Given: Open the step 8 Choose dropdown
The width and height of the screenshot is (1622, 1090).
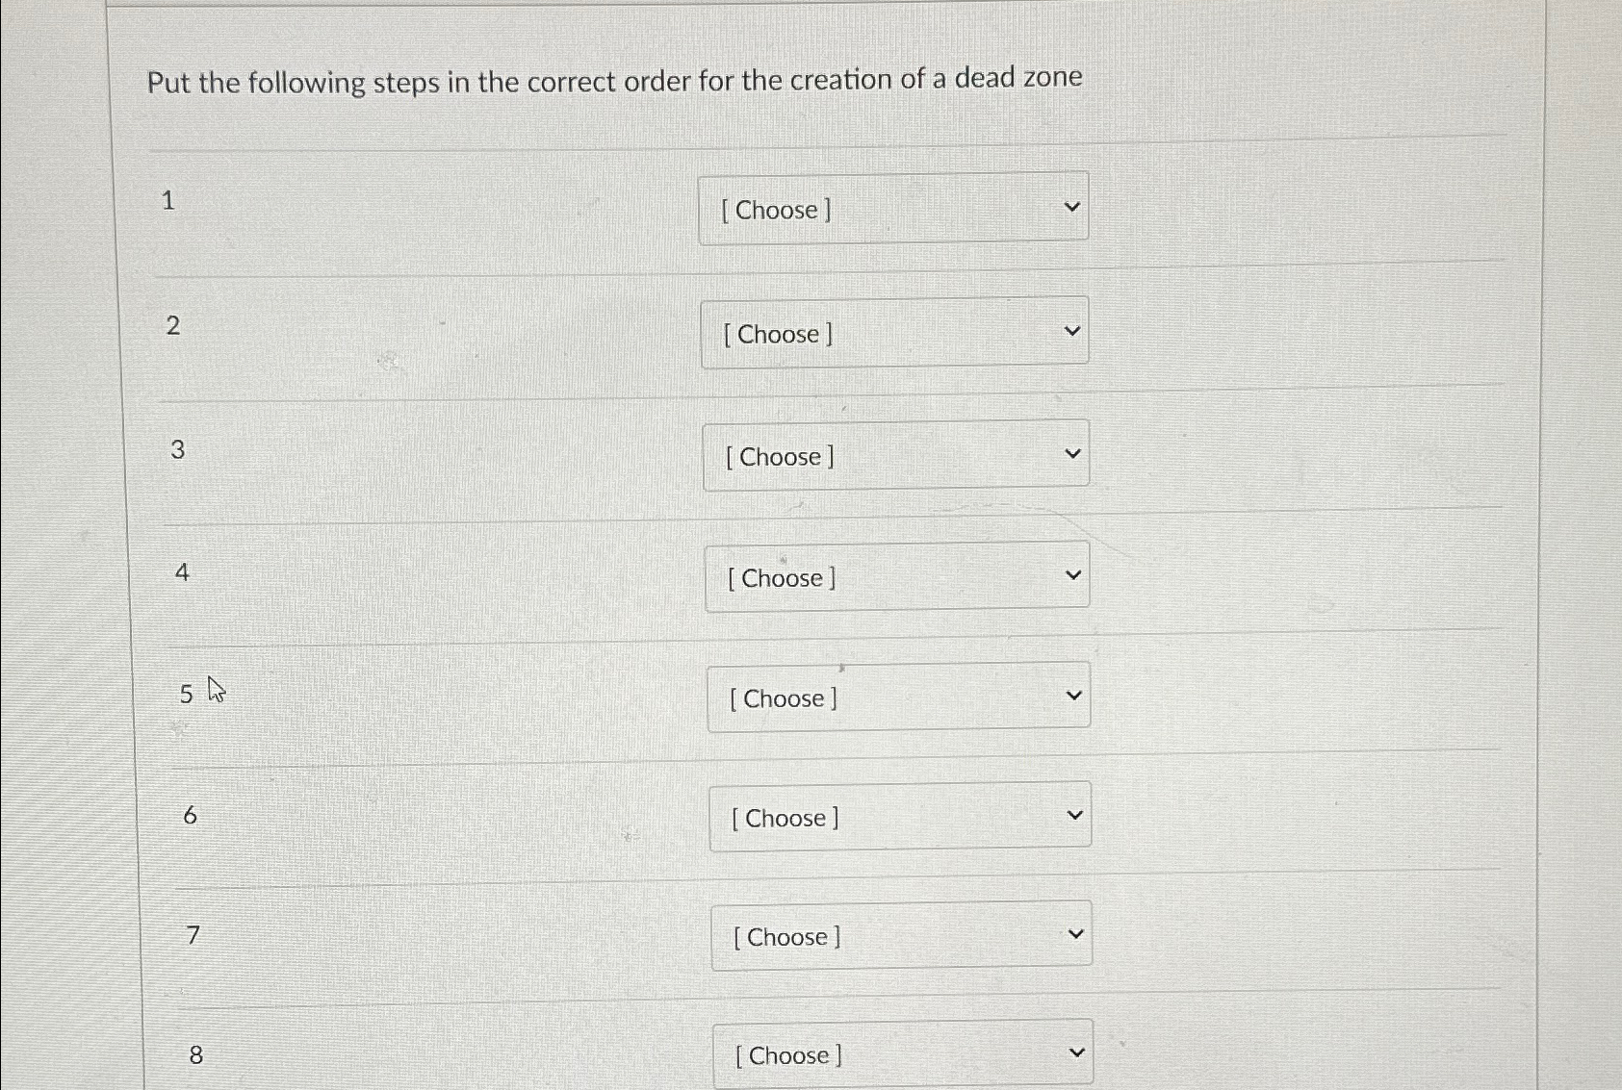Looking at the screenshot, I should click(x=903, y=1053).
